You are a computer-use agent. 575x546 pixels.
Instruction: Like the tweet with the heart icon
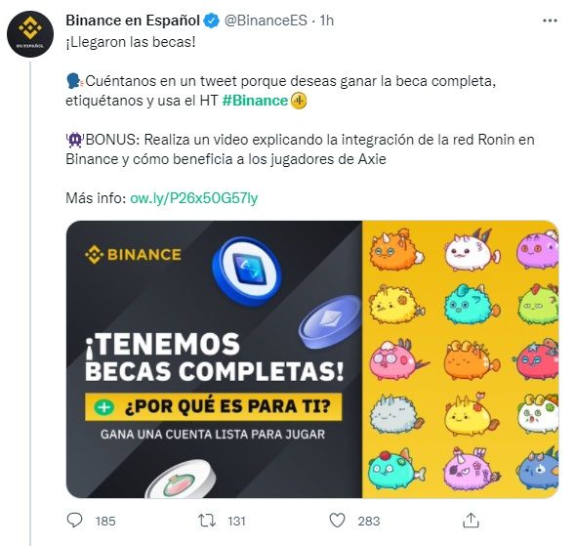tap(337, 520)
